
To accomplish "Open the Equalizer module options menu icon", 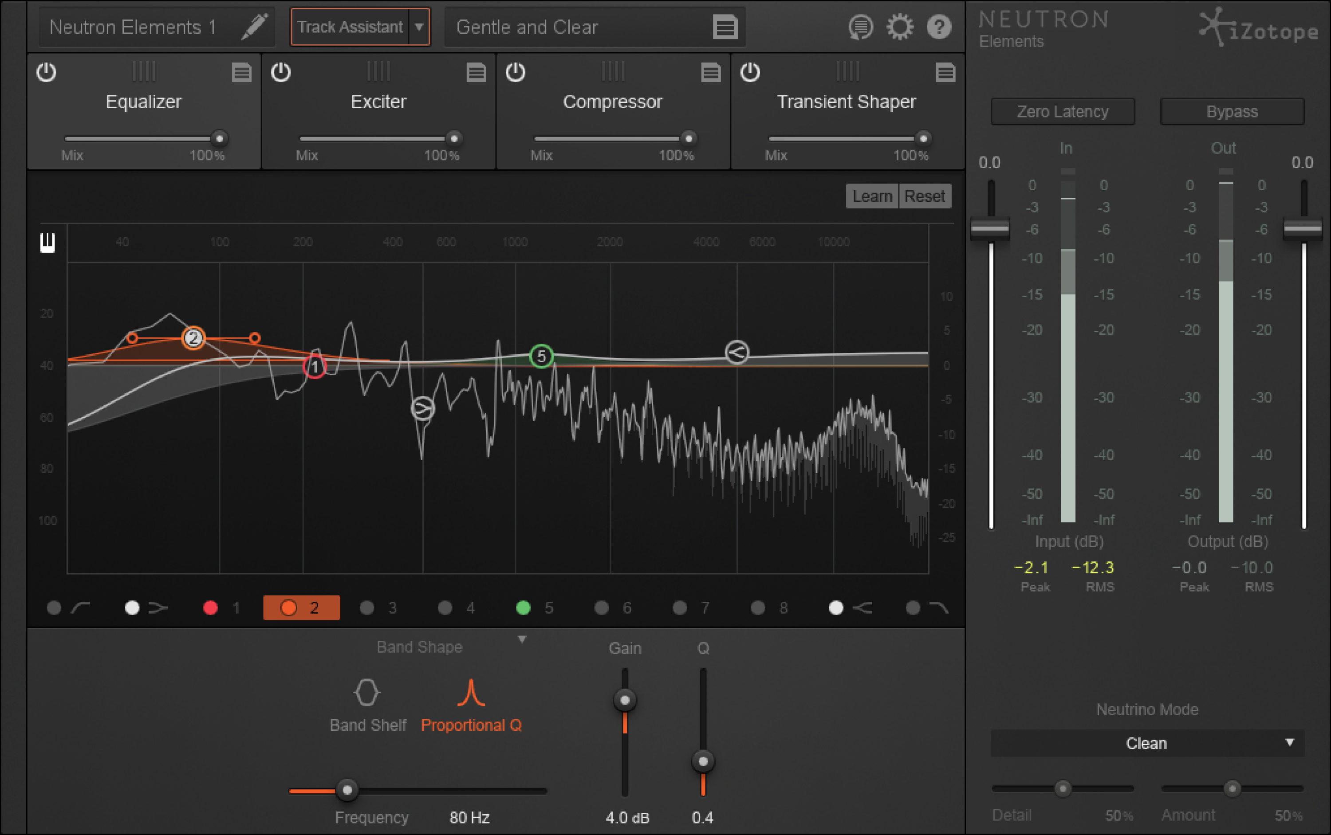I will [x=241, y=72].
